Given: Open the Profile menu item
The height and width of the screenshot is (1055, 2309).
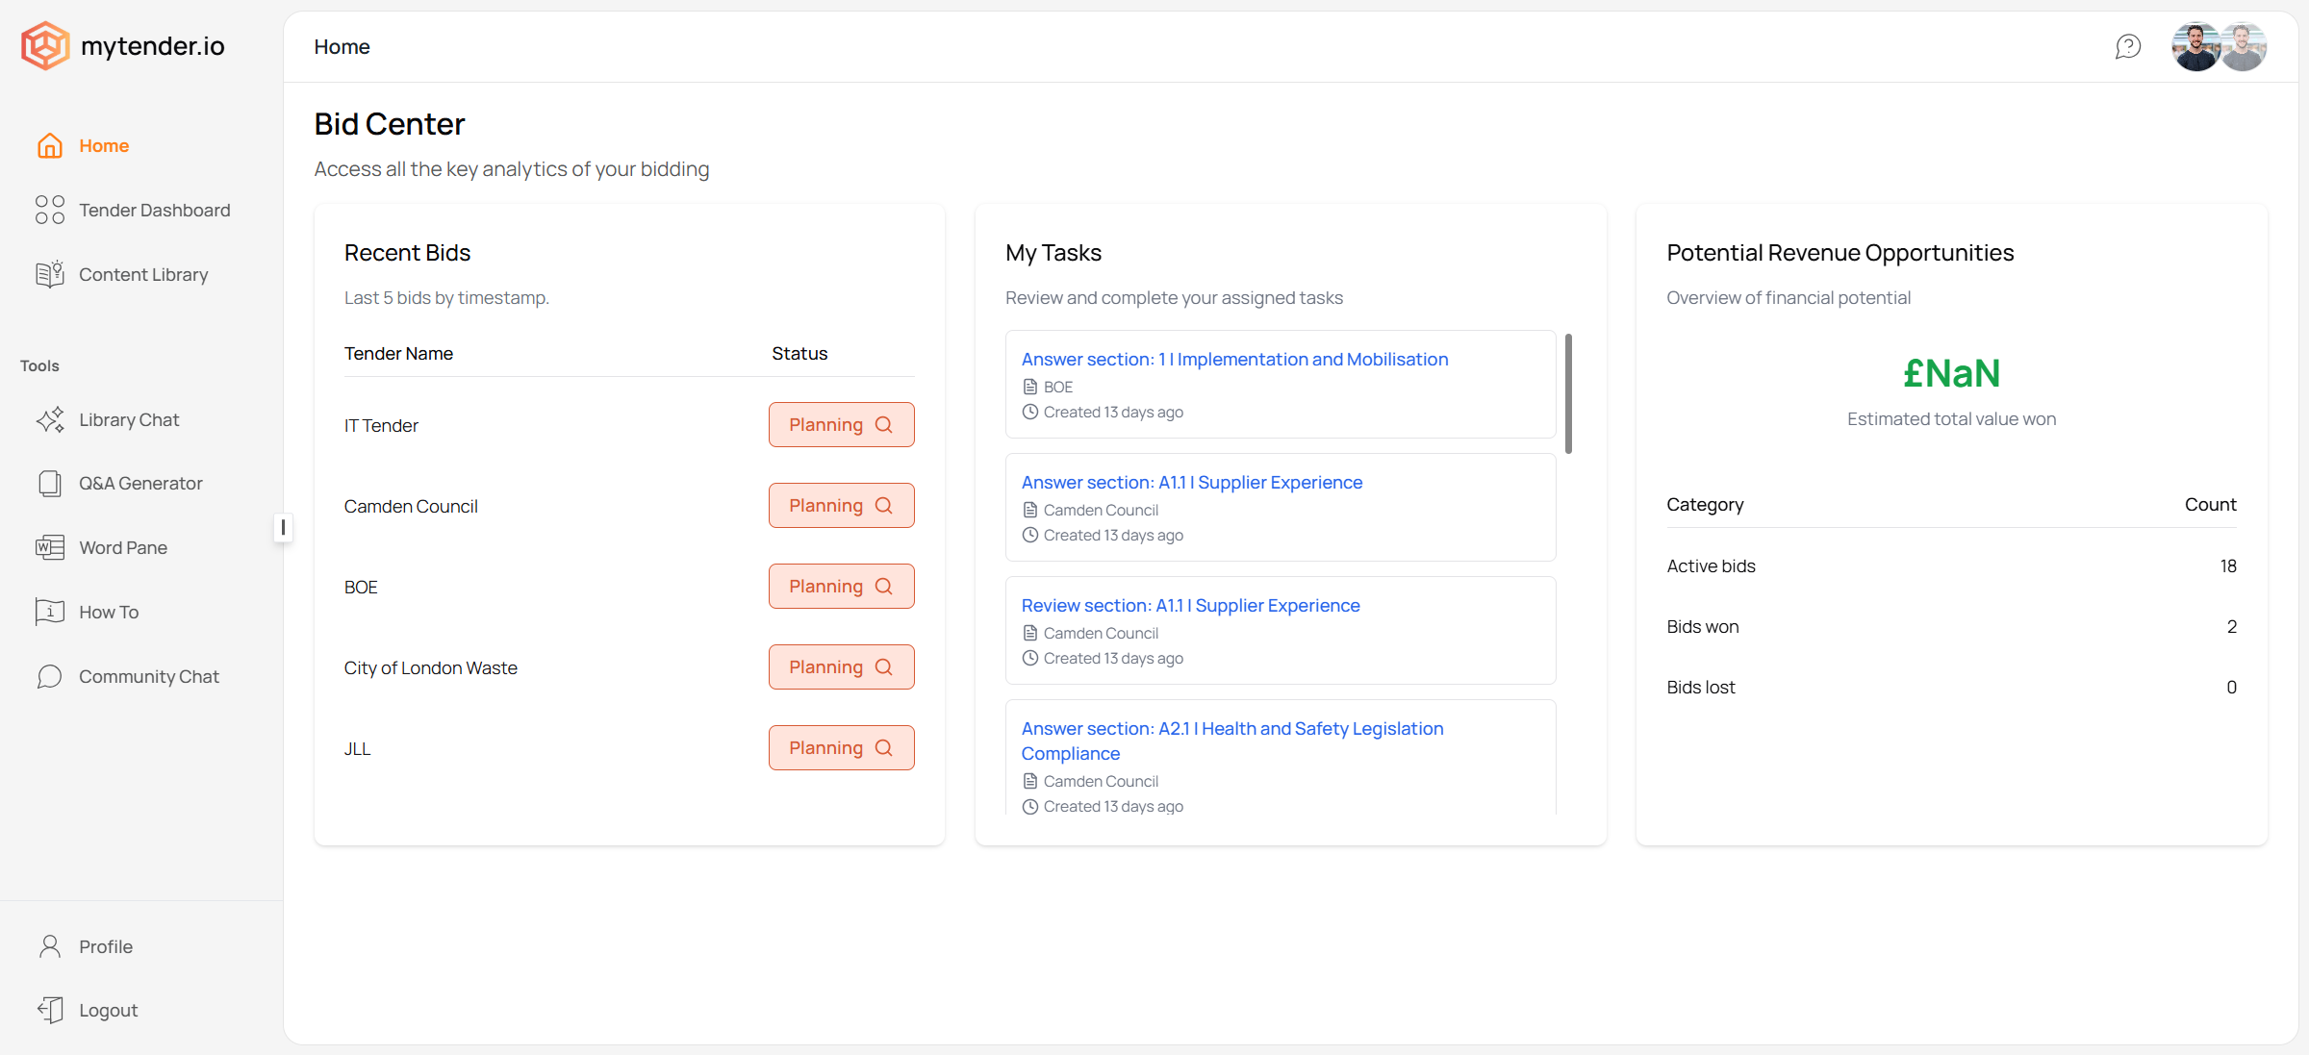Looking at the screenshot, I should pos(106,947).
